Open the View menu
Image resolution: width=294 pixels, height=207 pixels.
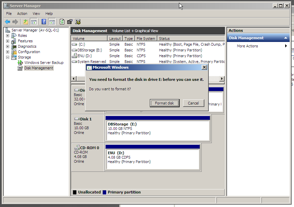point(36,14)
